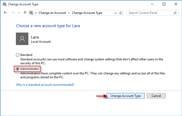Expand the arrow after Change an Account
182x116 pixels.
[x=69, y=13]
